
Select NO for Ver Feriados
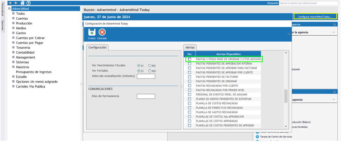[x=150, y=71]
